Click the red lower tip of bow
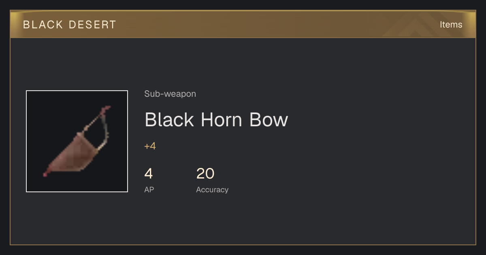The image size is (486, 255). [46, 174]
